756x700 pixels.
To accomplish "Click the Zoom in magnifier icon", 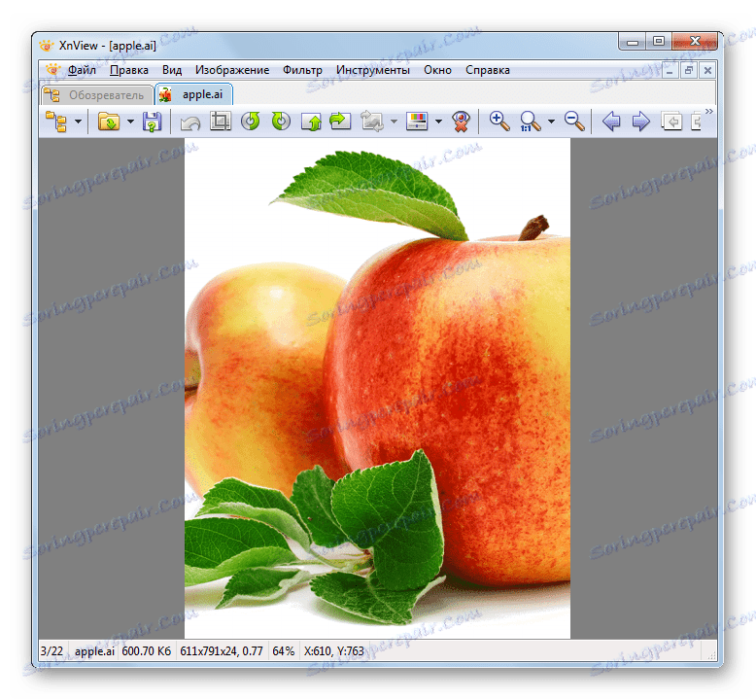I will 499,122.
